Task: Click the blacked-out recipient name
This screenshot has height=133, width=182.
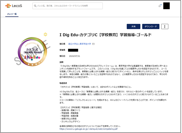Action: (x=73, y=50)
